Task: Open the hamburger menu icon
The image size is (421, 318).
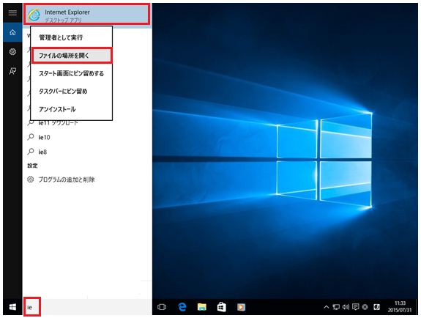Action: [x=12, y=12]
